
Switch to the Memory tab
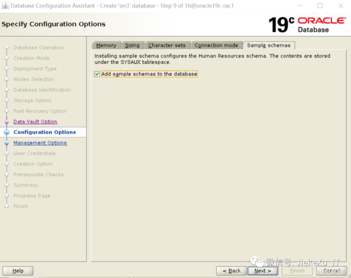[106, 45]
